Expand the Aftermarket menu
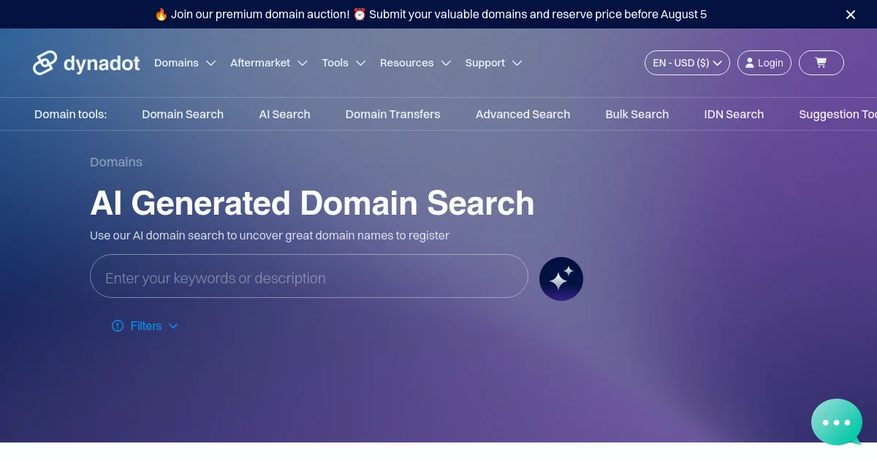The width and height of the screenshot is (877, 460). [269, 63]
